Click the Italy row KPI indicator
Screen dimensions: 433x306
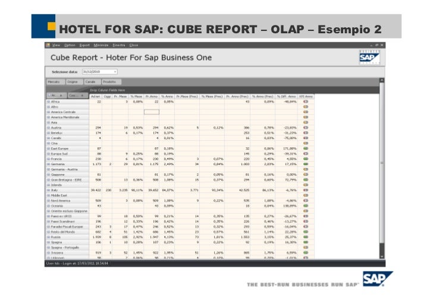pos(306,190)
